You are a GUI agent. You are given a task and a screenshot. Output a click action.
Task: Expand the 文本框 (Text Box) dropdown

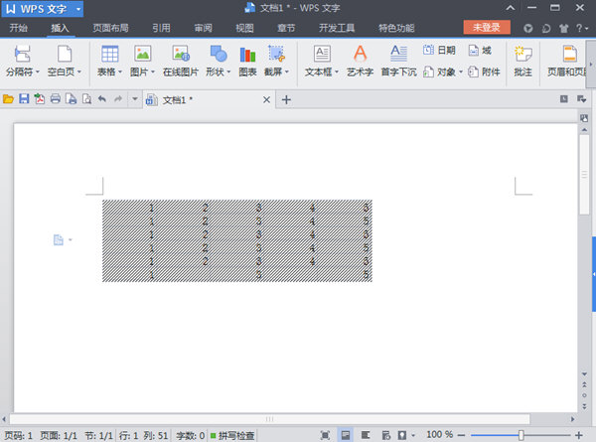coord(321,73)
